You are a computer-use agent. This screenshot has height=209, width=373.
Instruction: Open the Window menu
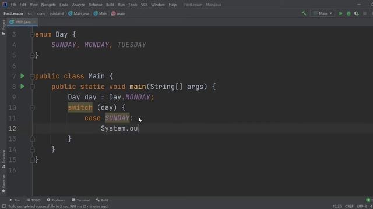click(x=158, y=5)
